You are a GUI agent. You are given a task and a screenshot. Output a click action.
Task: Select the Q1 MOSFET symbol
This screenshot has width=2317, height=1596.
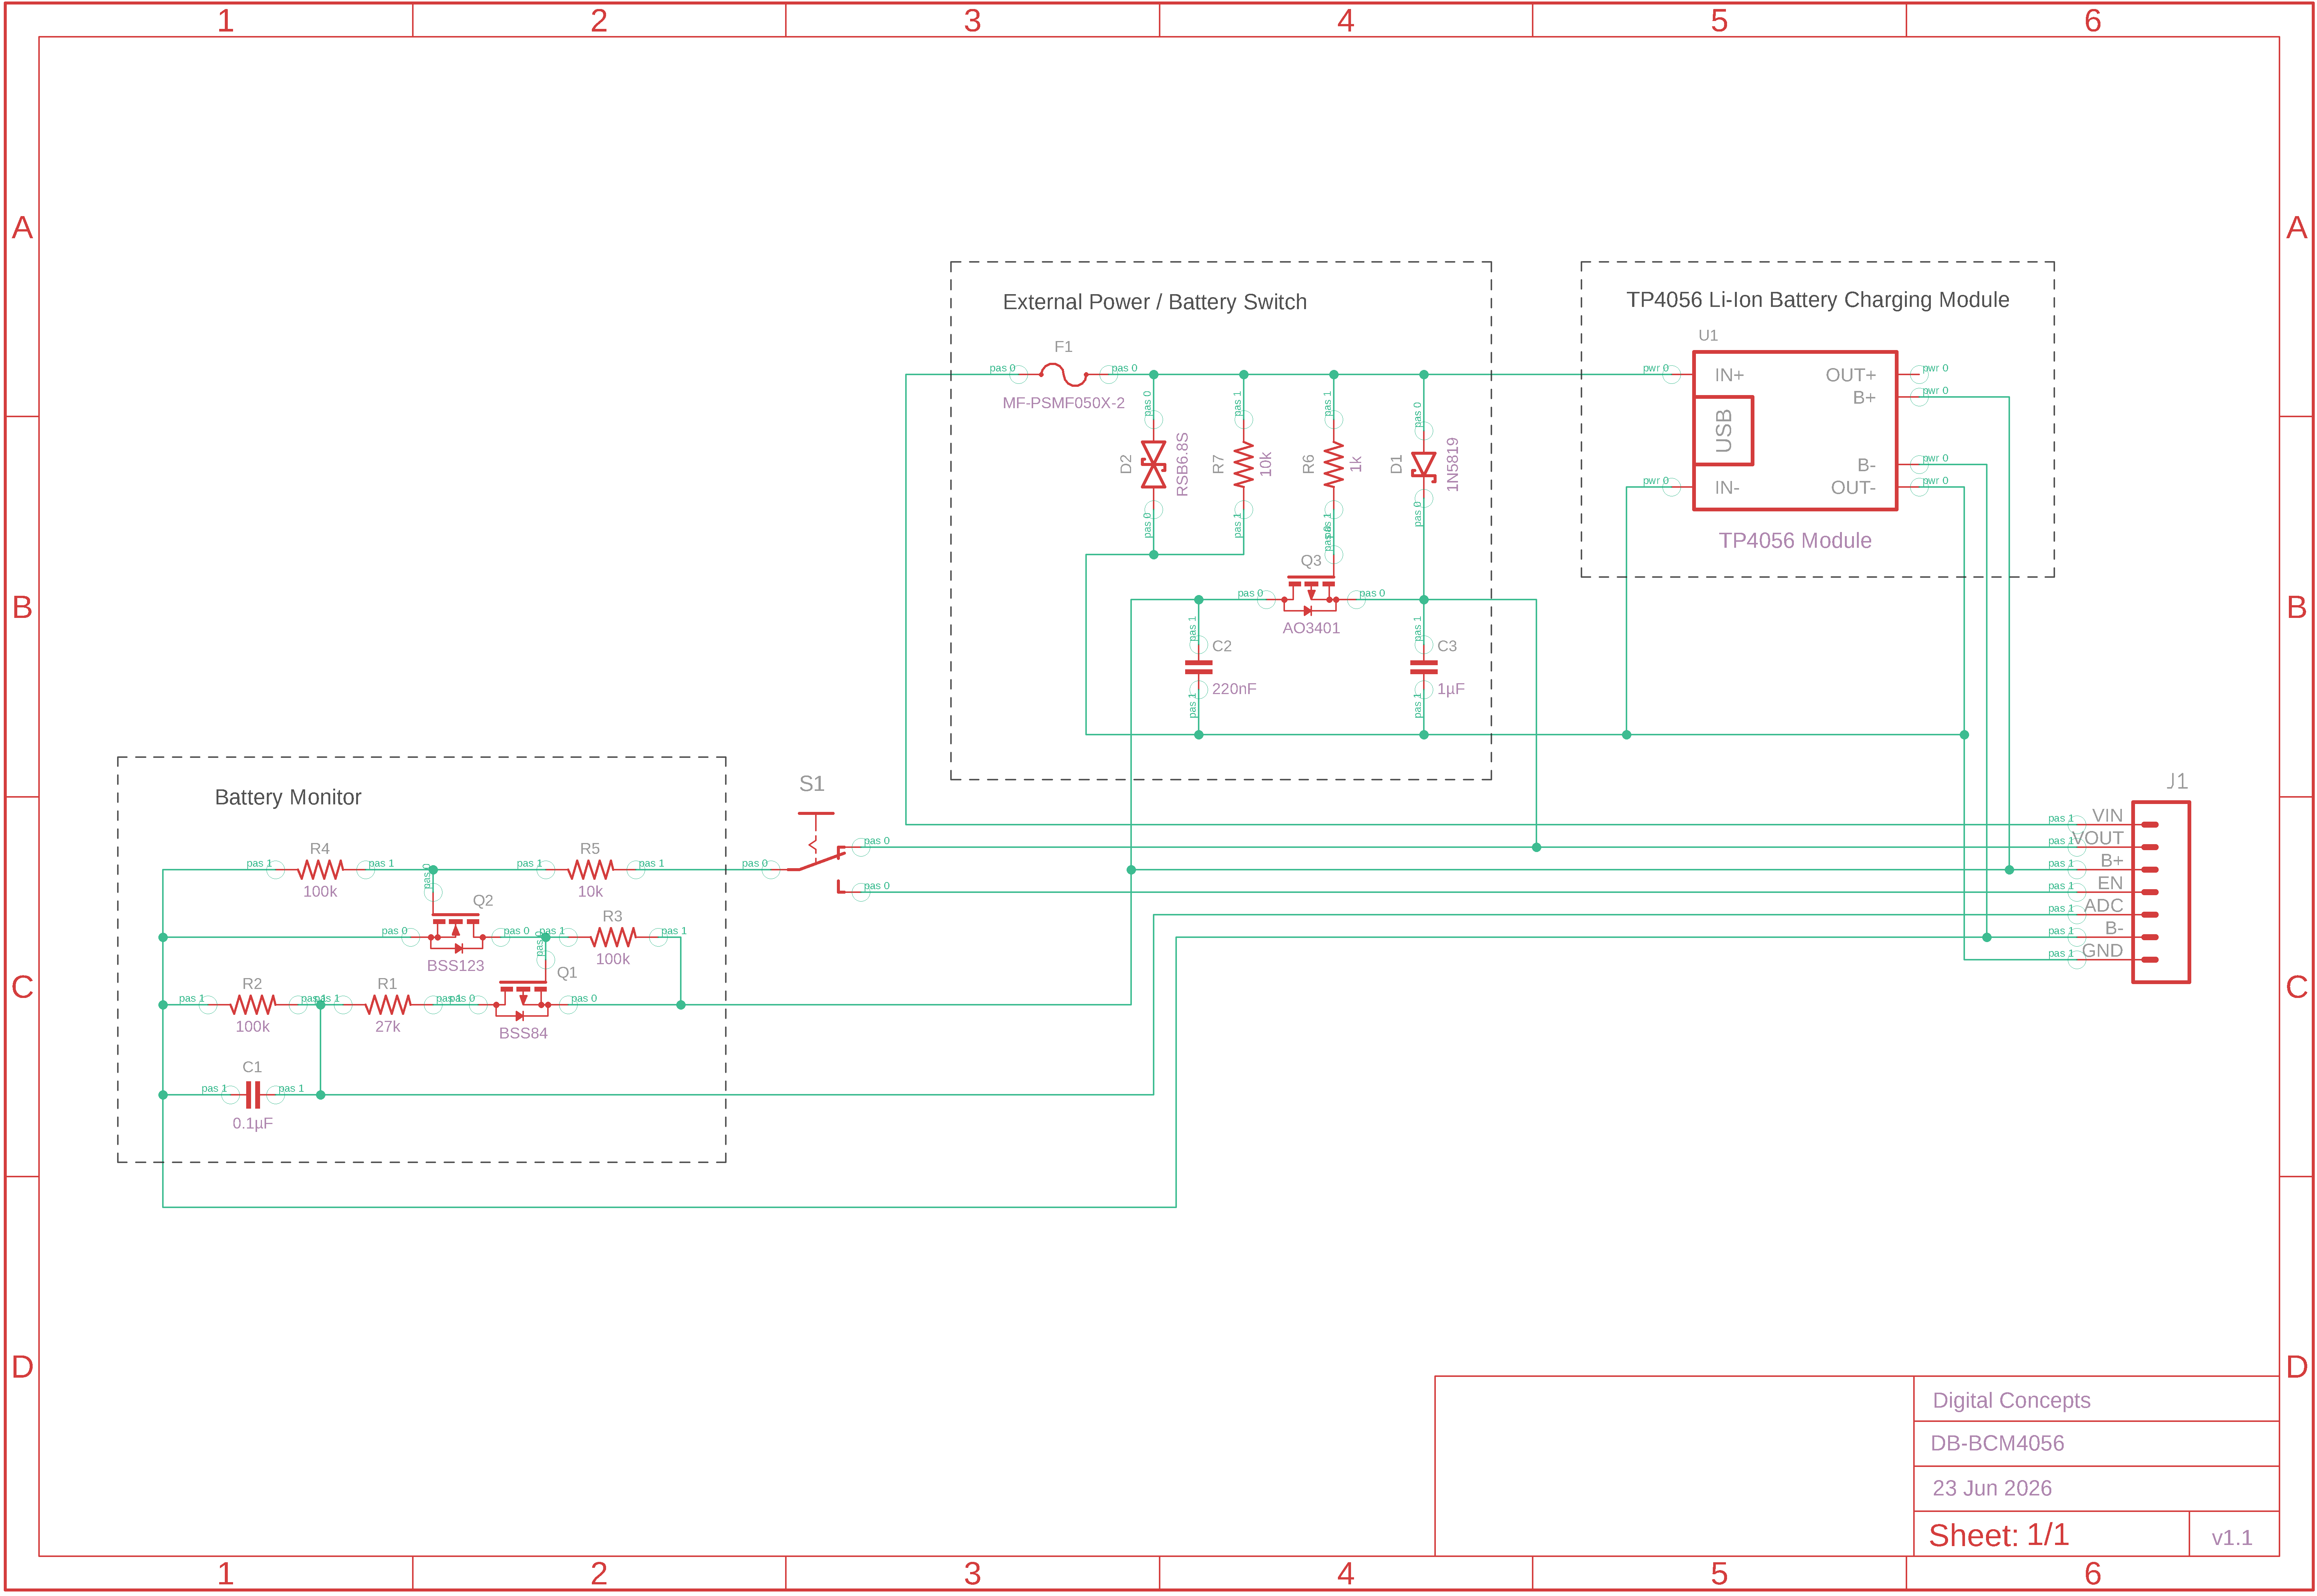point(523,1000)
